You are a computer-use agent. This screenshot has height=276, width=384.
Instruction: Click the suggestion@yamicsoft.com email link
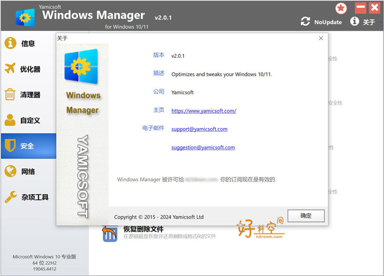[x=203, y=147]
